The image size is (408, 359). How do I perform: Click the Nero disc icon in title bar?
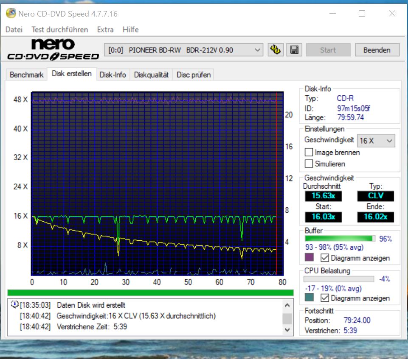pos(11,13)
